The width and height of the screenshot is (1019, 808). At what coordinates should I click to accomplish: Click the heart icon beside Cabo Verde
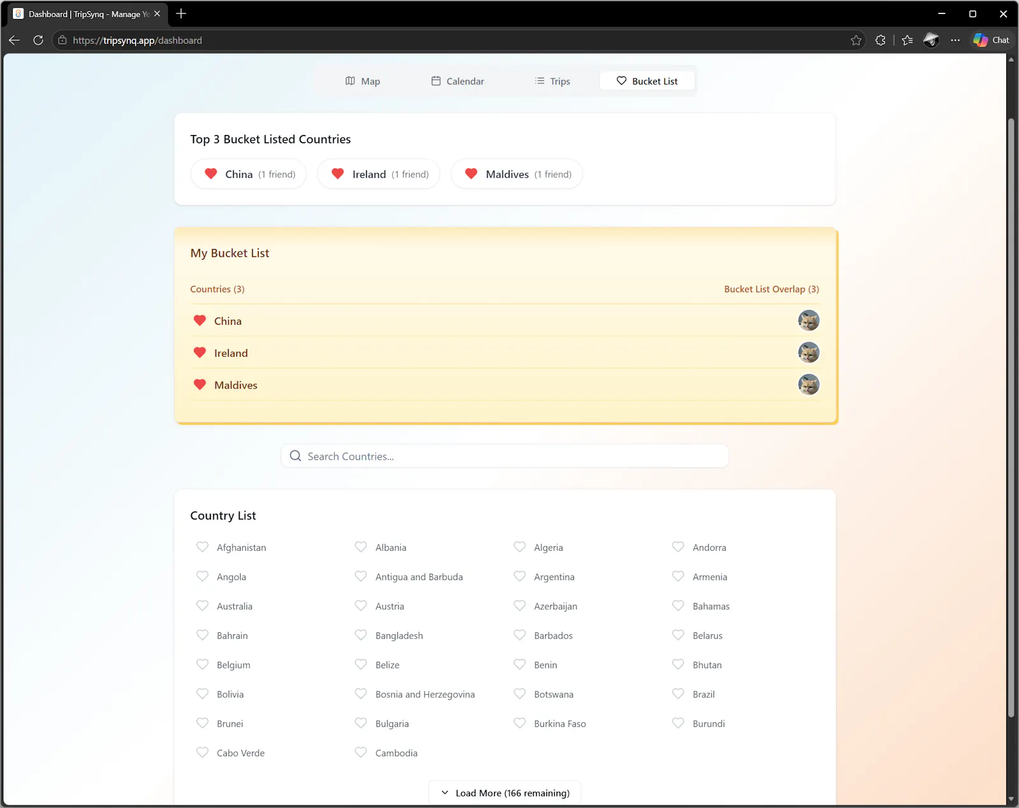coord(203,752)
